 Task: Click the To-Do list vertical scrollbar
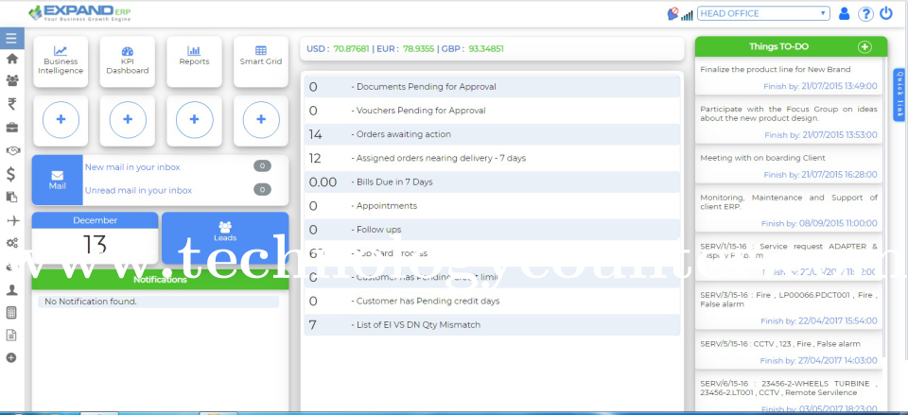tap(885, 207)
